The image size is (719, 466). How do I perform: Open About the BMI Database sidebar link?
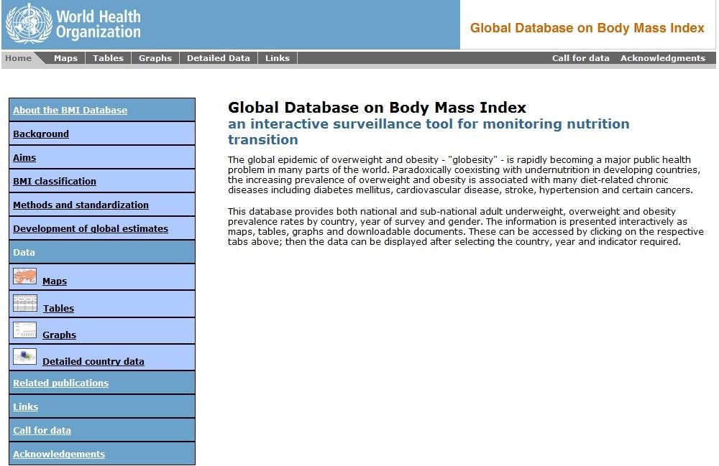[x=70, y=111]
